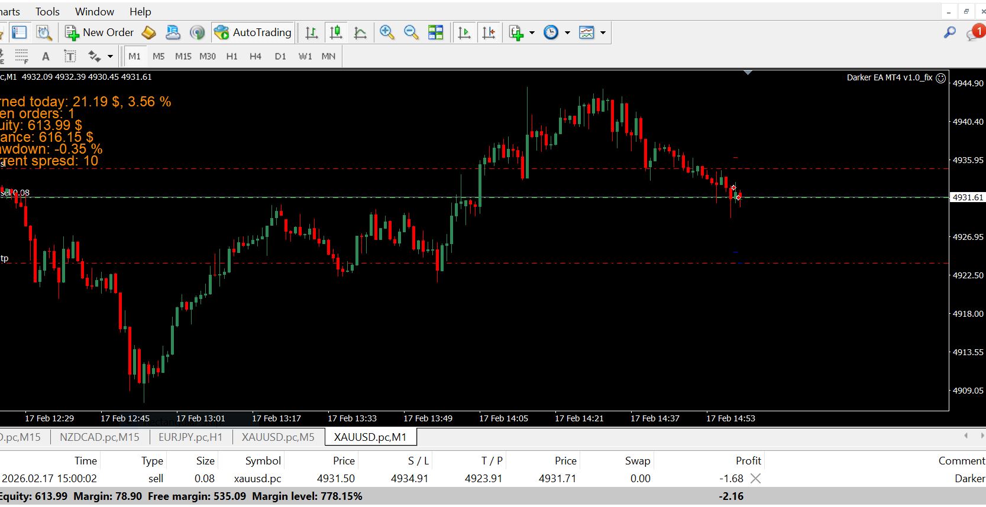Open the templates dropdown arrow

(603, 32)
